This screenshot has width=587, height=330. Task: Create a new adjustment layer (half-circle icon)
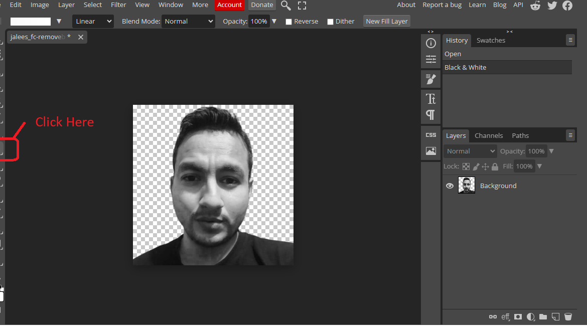tap(530, 316)
